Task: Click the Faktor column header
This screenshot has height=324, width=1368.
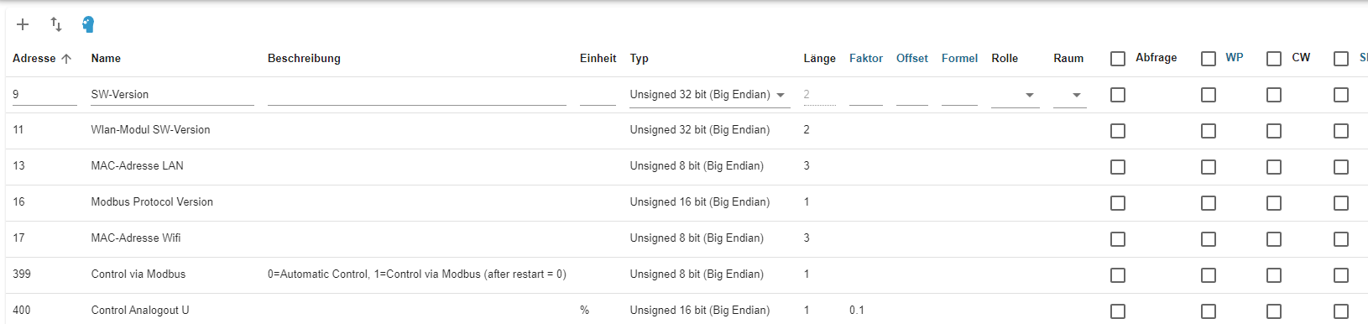Action: (866, 58)
